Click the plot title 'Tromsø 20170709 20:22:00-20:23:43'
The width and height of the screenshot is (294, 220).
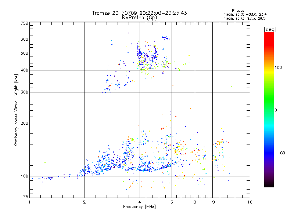(139, 13)
